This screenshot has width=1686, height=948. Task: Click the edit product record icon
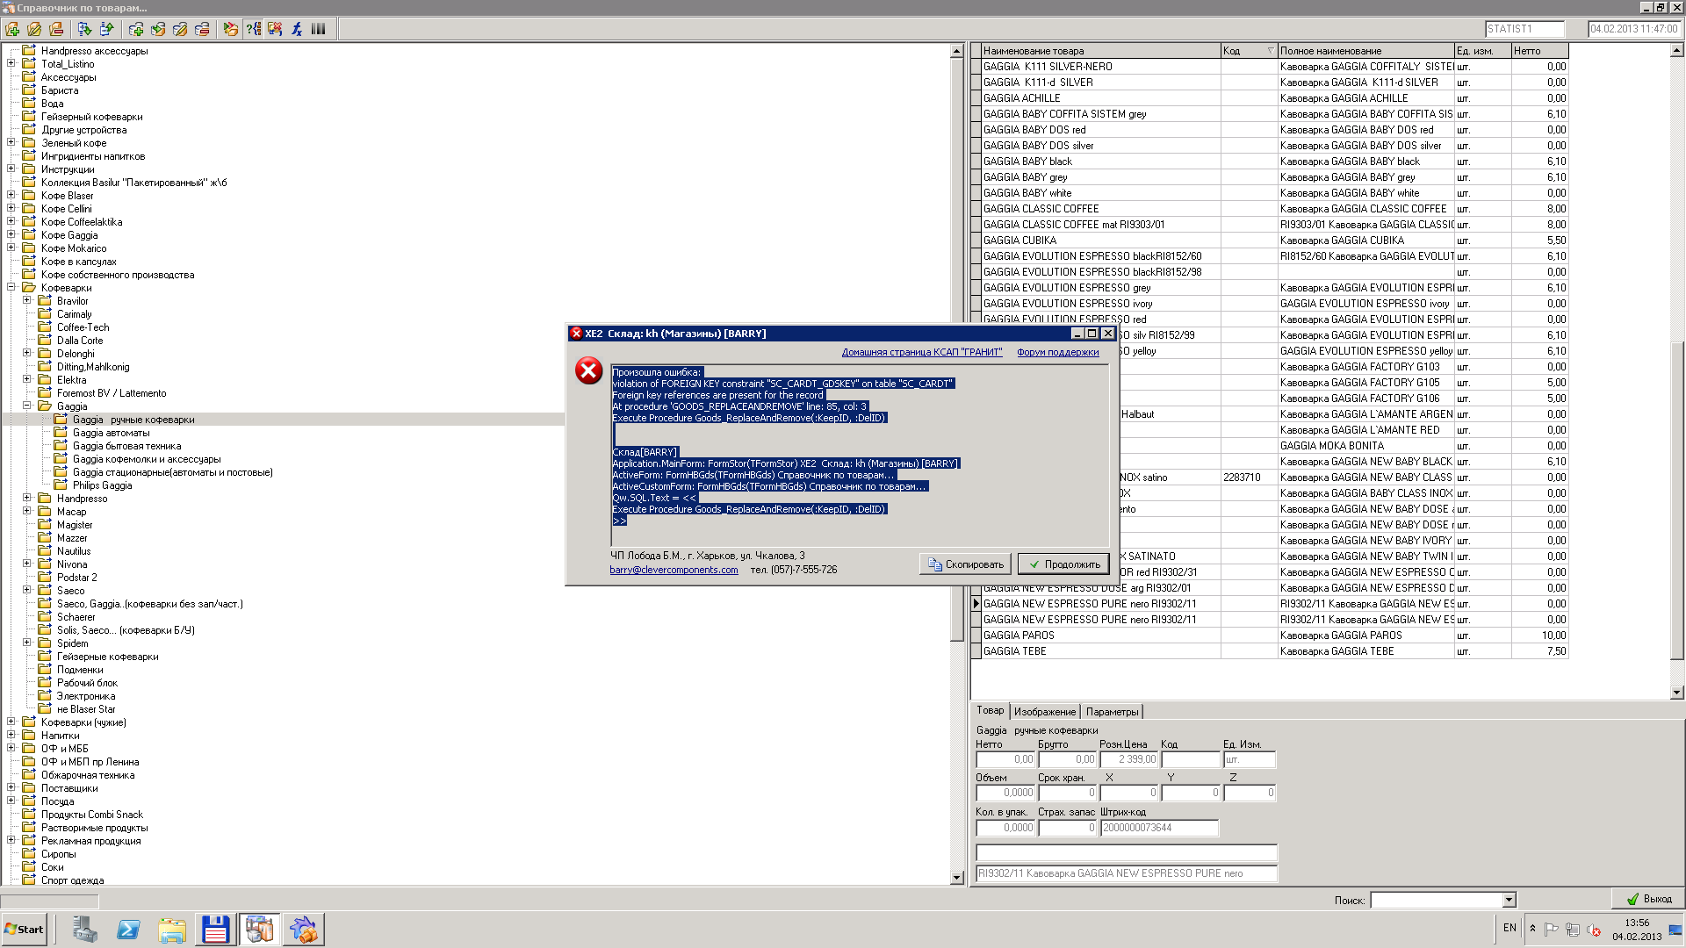click(x=180, y=29)
